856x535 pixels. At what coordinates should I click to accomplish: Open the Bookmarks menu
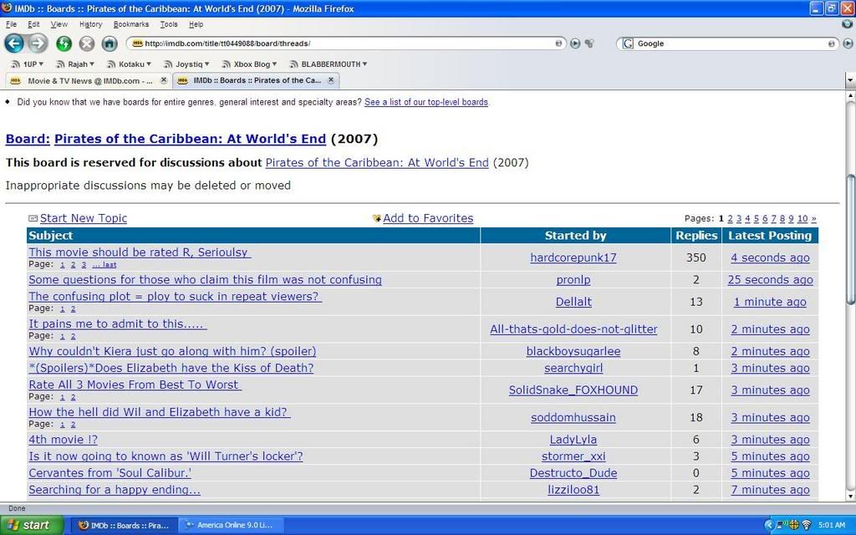pyautogui.click(x=131, y=24)
